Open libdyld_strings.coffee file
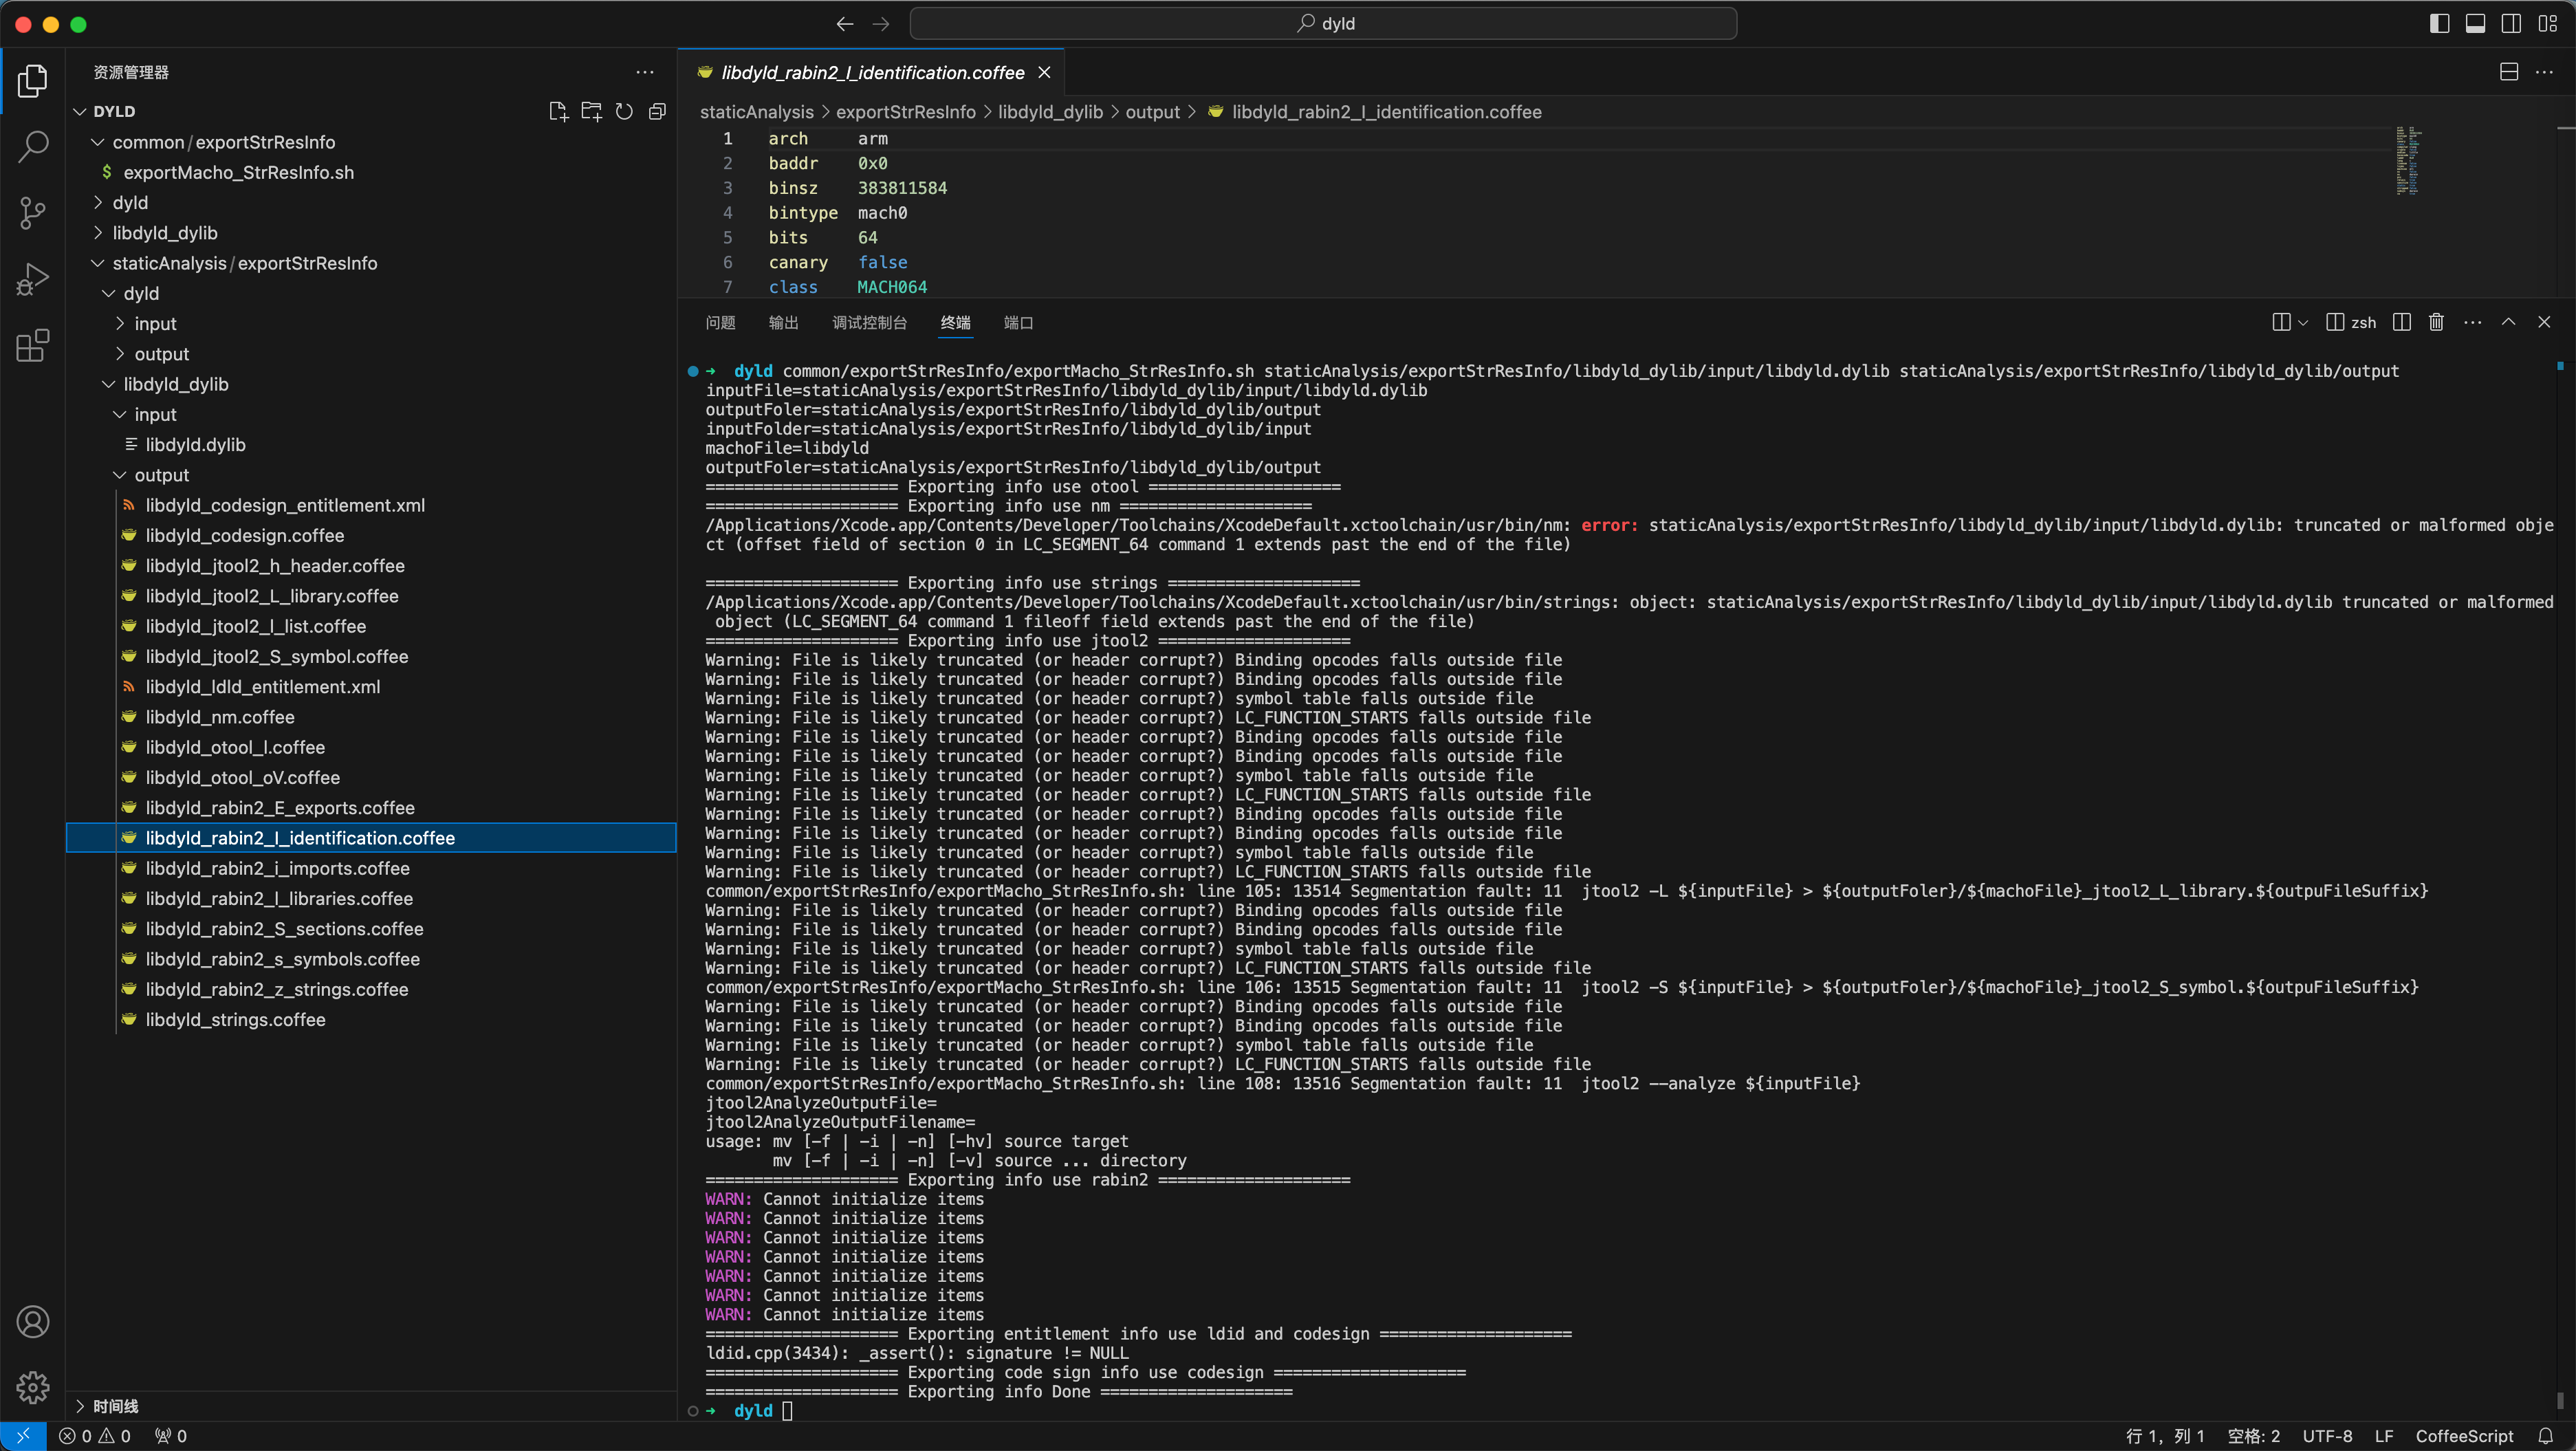Viewport: 2576px width, 1451px height. click(x=235, y=1019)
